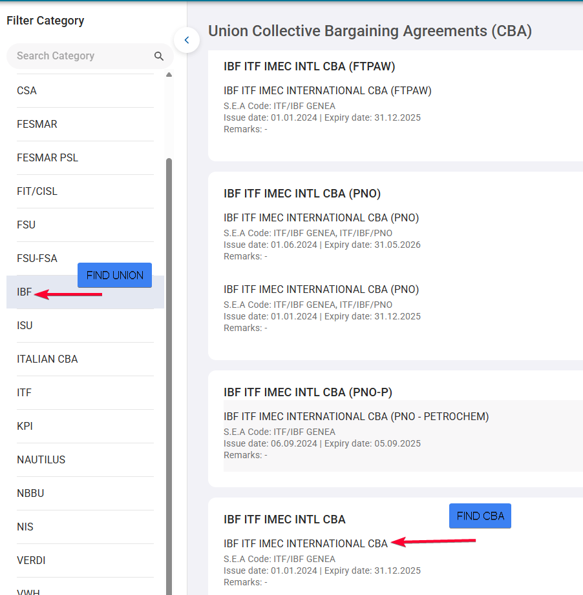Click the category list scrollbar thumb
Viewport: 583px width, 595px height.
coord(169,376)
